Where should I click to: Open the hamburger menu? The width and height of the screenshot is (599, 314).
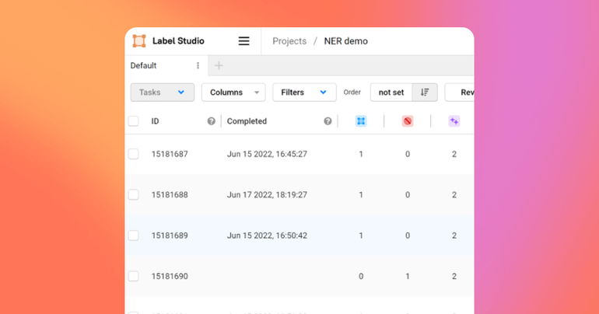point(243,41)
